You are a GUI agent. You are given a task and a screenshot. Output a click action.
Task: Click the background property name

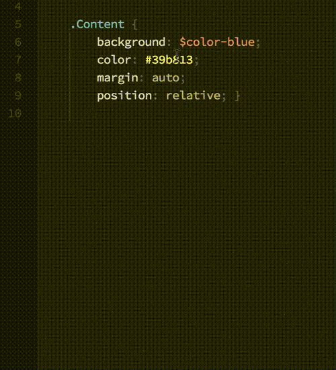click(131, 42)
